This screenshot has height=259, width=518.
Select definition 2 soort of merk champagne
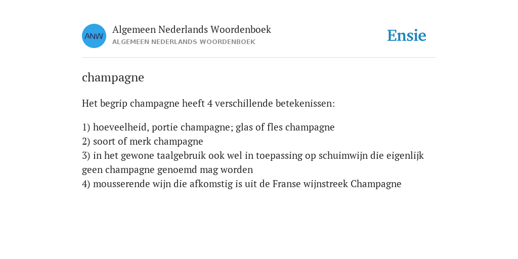click(142, 142)
